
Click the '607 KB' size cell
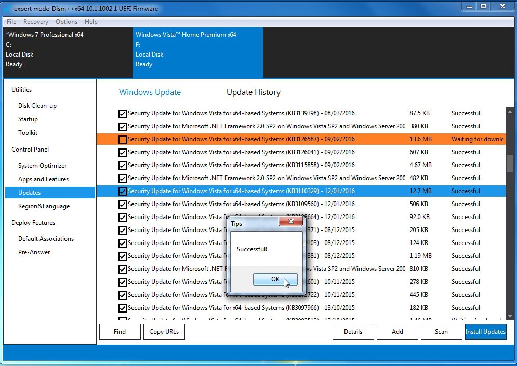[x=419, y=152]
